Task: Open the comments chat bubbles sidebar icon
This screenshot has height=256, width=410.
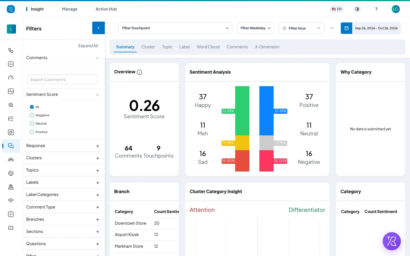Action: [x=11, y=146]
